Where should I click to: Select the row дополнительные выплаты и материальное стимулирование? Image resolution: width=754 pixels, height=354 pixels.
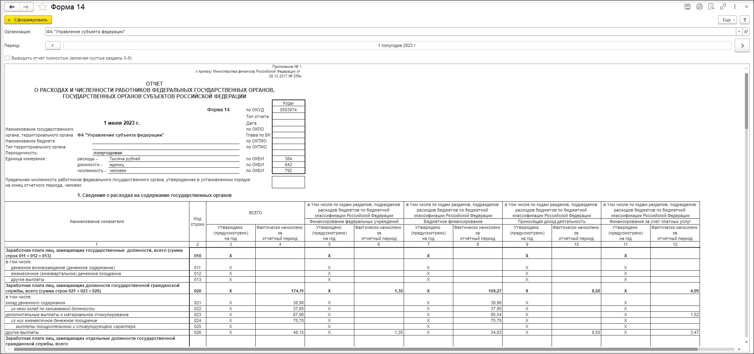point(67,315)
